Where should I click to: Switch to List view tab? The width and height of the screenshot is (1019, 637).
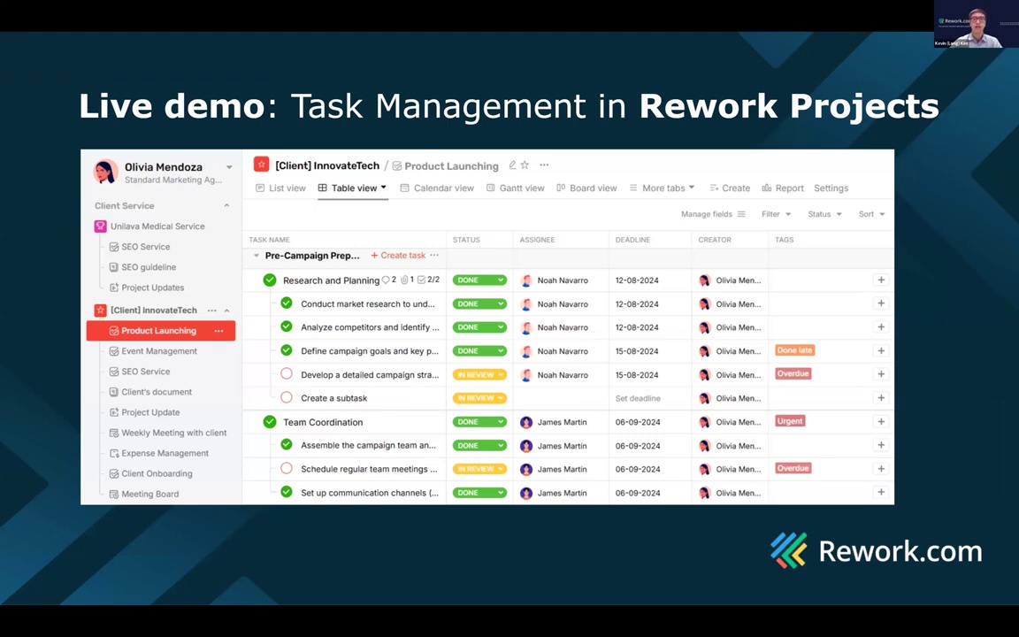[280, 188]
